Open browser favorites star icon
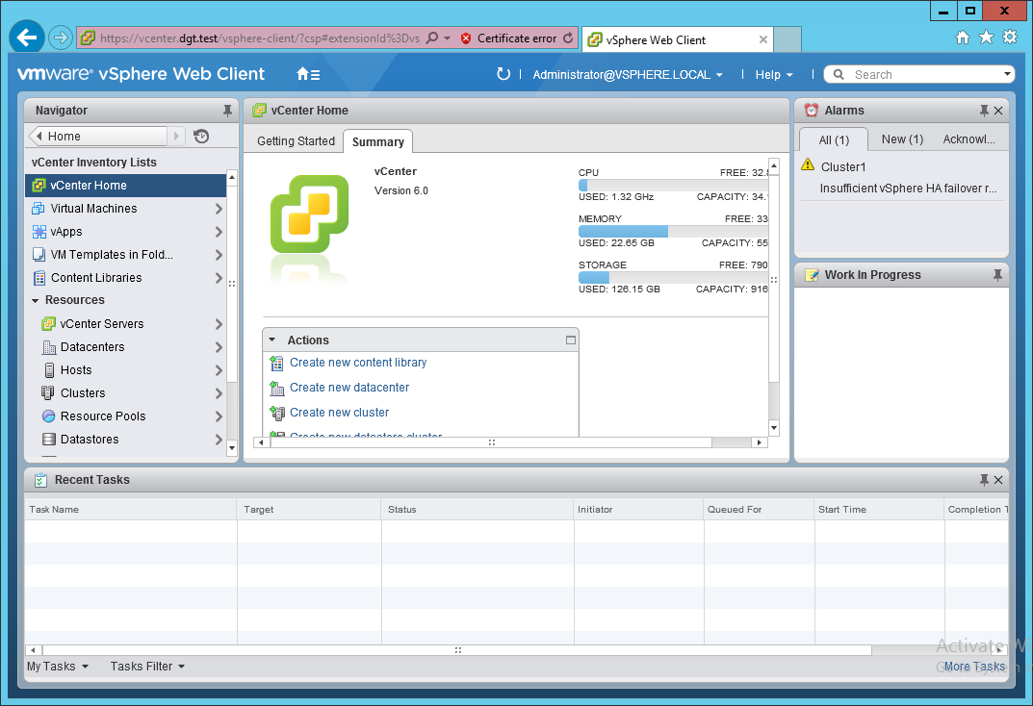Viewport: 1033px width, 706px height. [986, 37]
